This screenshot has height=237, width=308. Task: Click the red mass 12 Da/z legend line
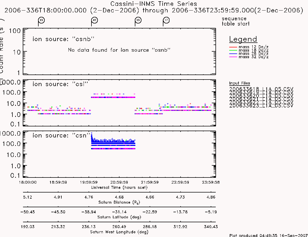[233, 47]
